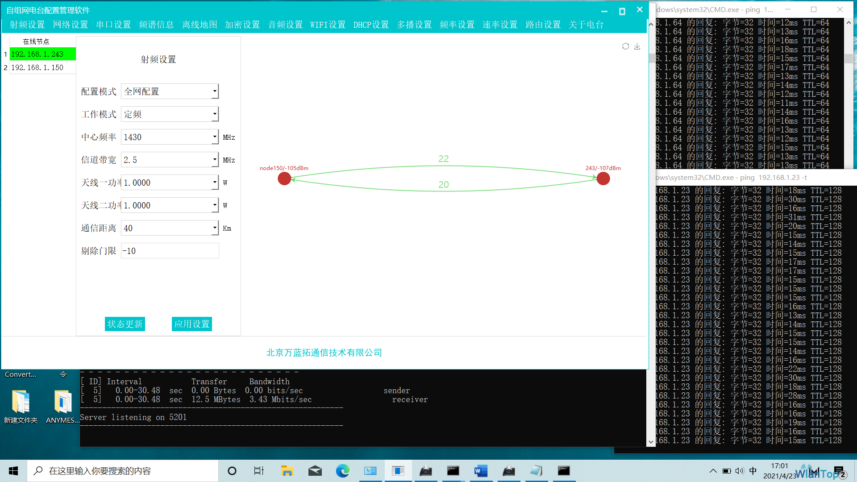Click the red node150 circle in topology
The width and height of the screenshot is (857, 482).
pos(284,179)
